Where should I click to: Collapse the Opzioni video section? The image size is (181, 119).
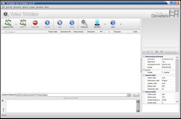point(144,75)
